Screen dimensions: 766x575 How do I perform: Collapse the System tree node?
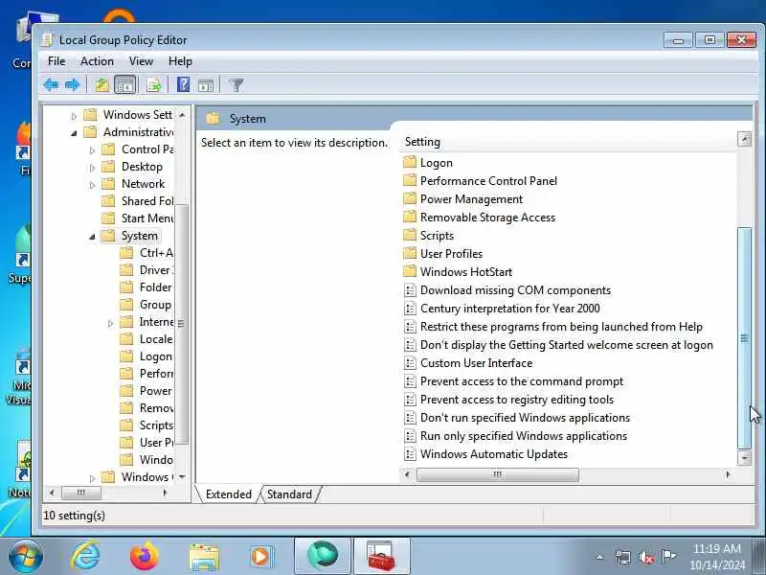tap(92, 237)
